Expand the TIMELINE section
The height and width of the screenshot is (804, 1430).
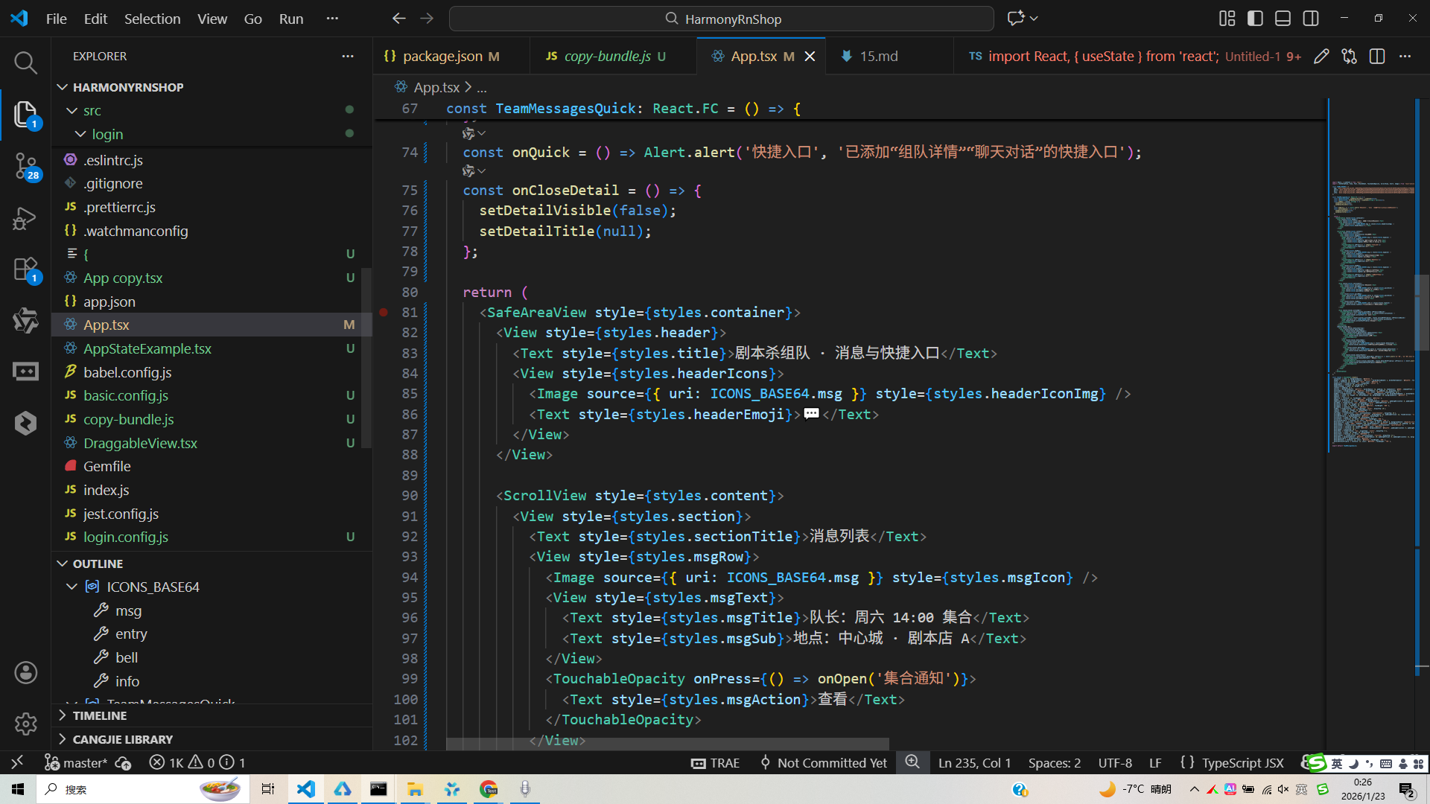tap(99, 715)
